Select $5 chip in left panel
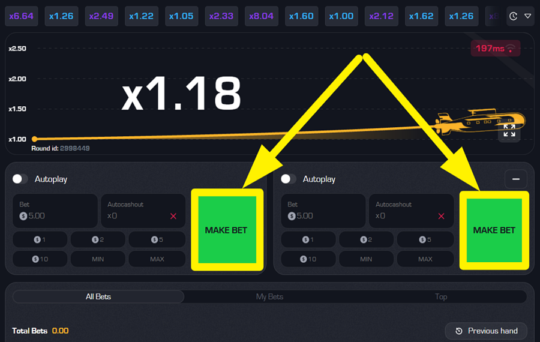Screen dimensions: 540x342 [157, 239]
